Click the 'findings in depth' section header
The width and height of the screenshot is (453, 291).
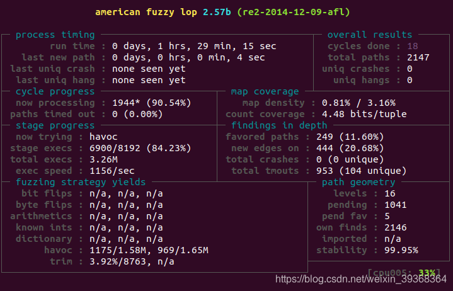click(x=279, y=125)
